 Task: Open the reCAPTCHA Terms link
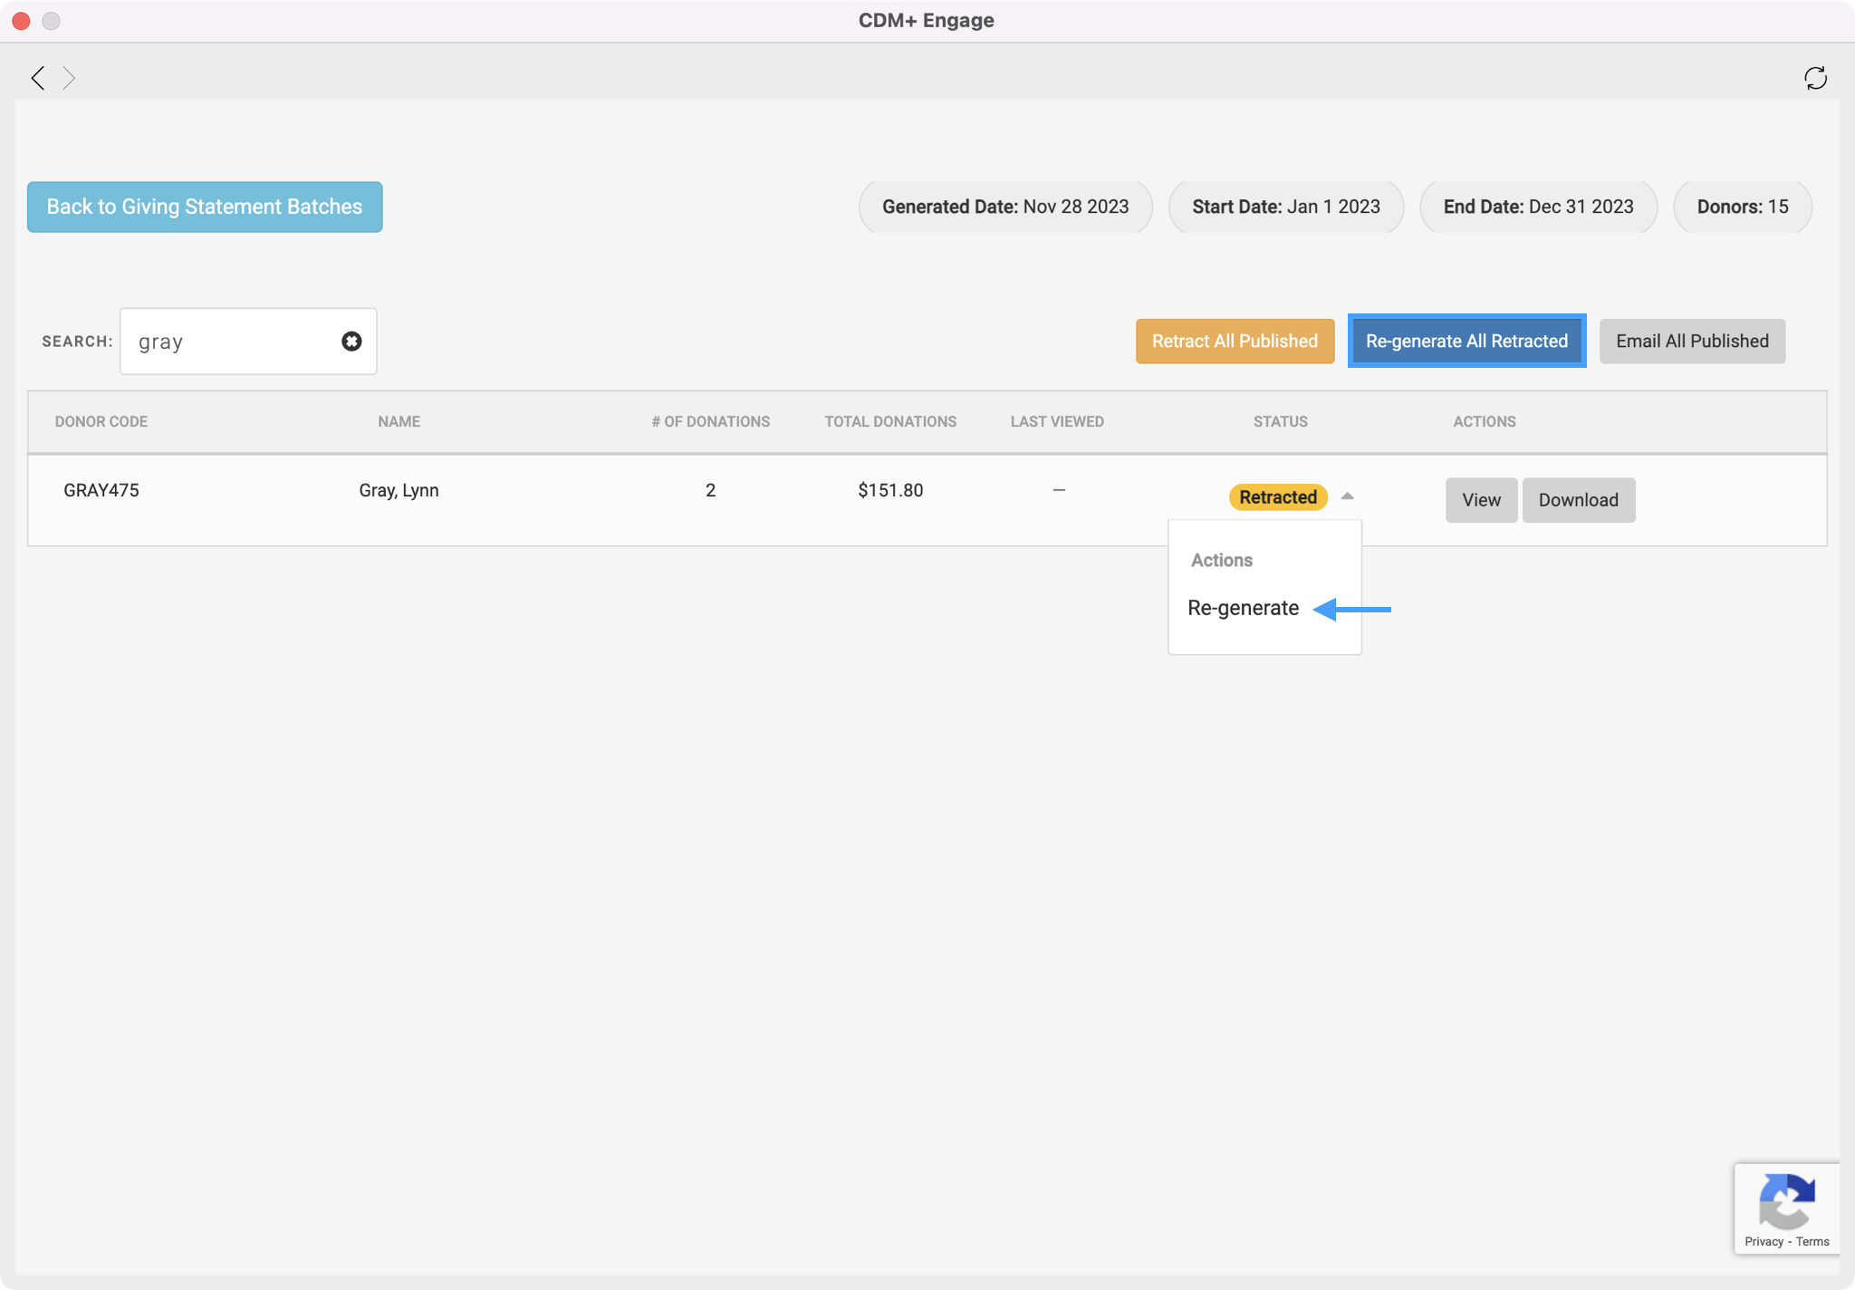tap(1812, 1241)
